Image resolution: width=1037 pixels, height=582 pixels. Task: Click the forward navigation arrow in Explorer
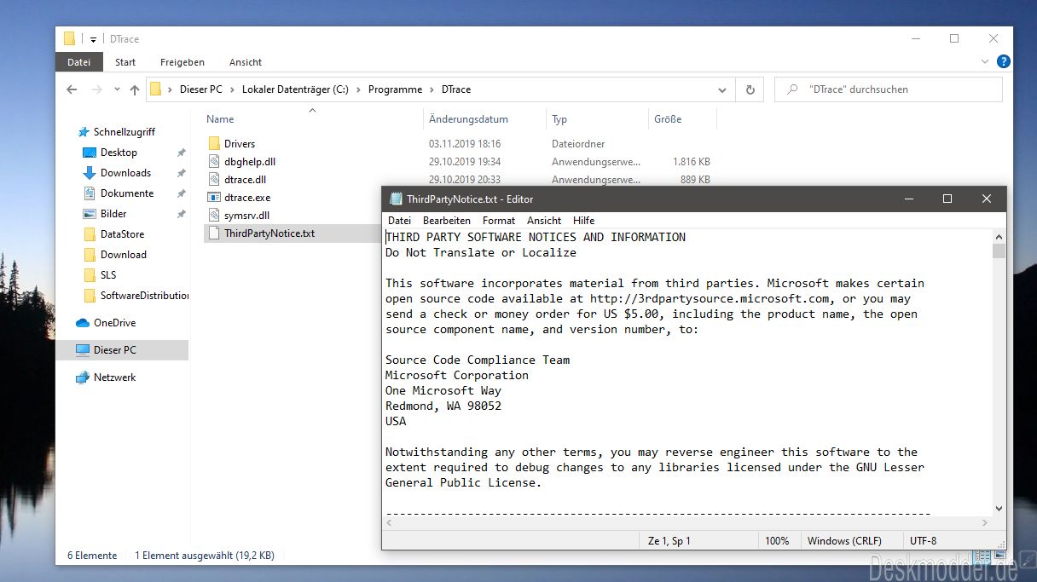pos(96,89)
